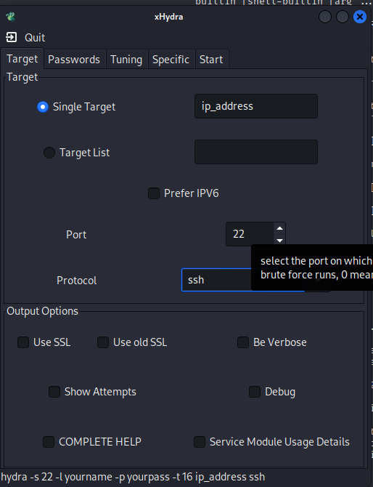Enable the Debug checkbox
Screen dimensions: 373x487
point(255,392)
